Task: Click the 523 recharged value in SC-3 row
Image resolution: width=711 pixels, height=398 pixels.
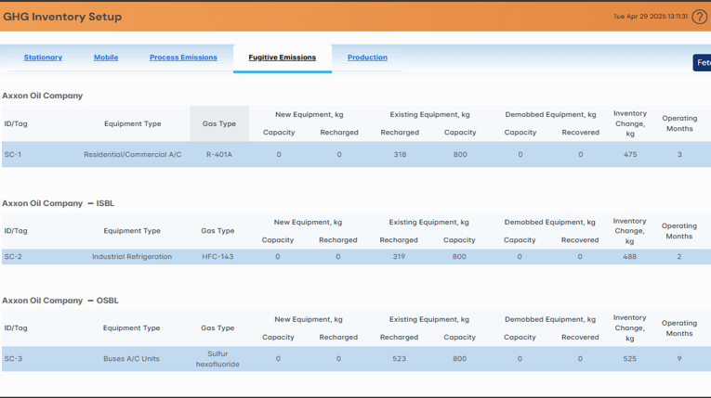Action: (399, 359)
